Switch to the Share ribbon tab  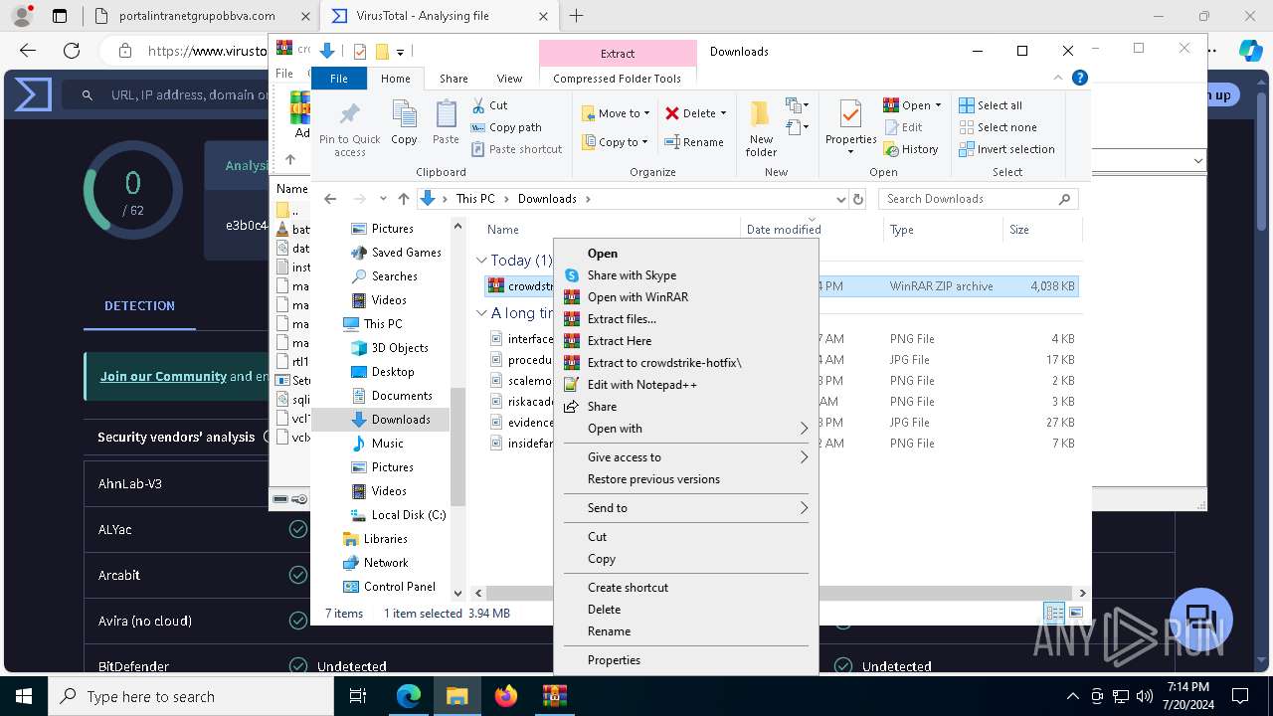(454, 79)
